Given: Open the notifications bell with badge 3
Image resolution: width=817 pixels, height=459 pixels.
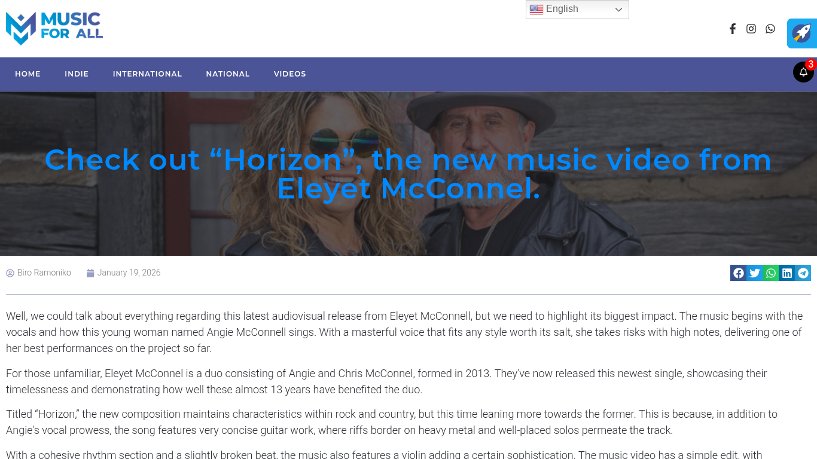Looking at the screenshot, I should pyautogui.click(x=803, y=72).
